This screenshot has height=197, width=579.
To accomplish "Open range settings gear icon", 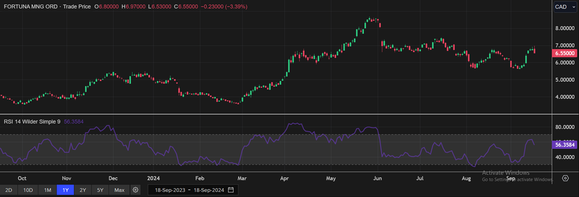I will (136, 190).
